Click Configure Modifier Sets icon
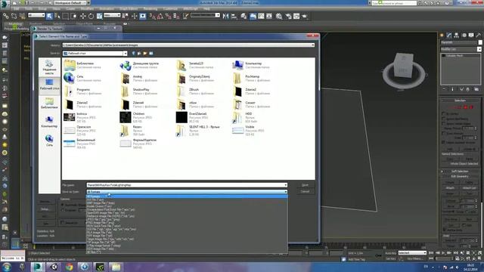Image resolution: width=484 pixels, height=272 pixels. pyautogui.click(x=476, y=89)
